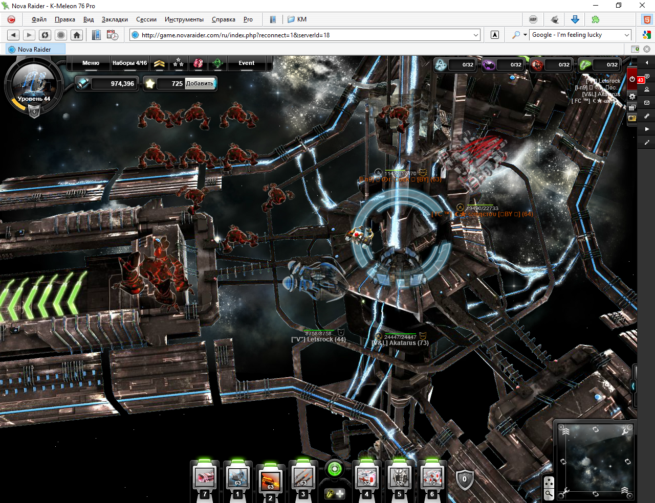
Task: Click the blue download arrow icon
Action: [575, 19]
